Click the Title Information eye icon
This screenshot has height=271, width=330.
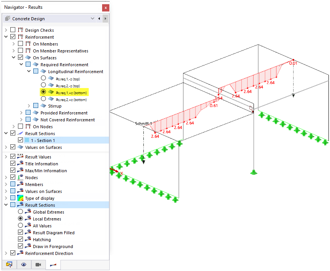[x=20, y=163]
